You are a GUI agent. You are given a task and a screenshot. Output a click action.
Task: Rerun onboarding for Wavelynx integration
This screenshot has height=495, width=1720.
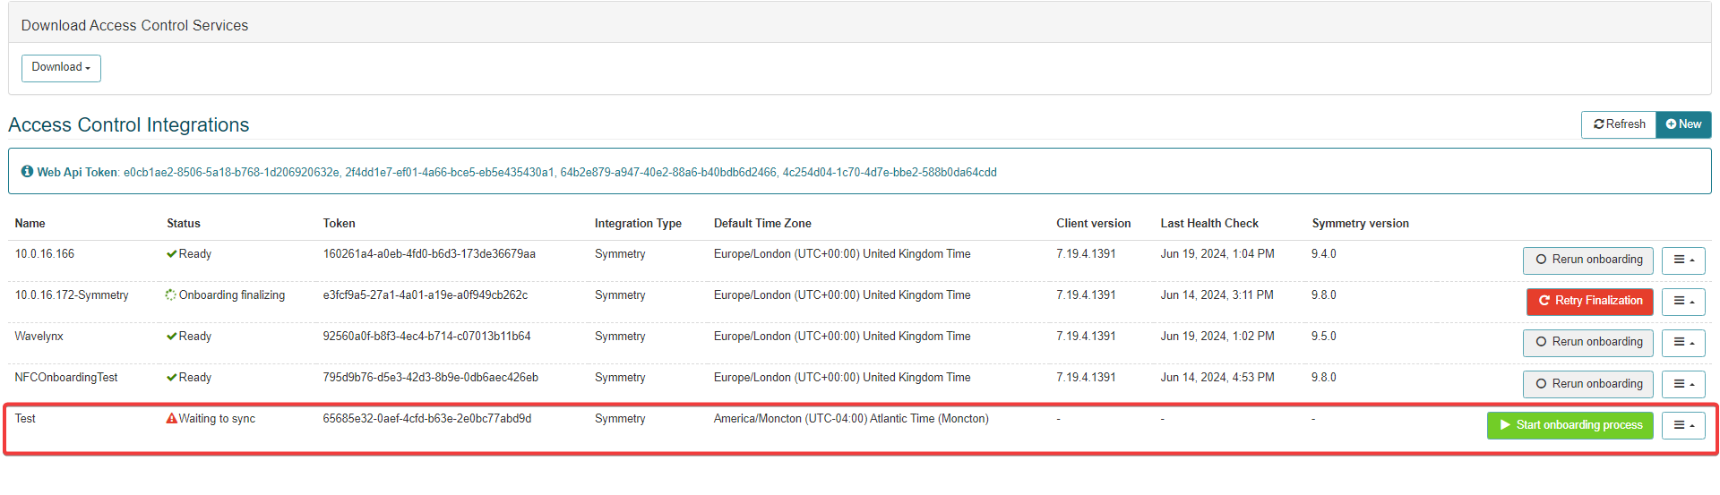tap(1588, 342)
